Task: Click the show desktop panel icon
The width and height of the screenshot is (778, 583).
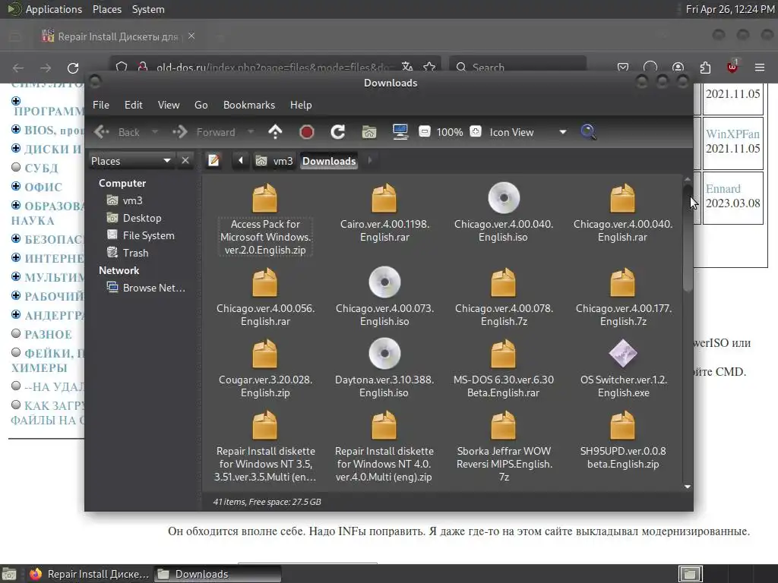Action: (9, 575)
